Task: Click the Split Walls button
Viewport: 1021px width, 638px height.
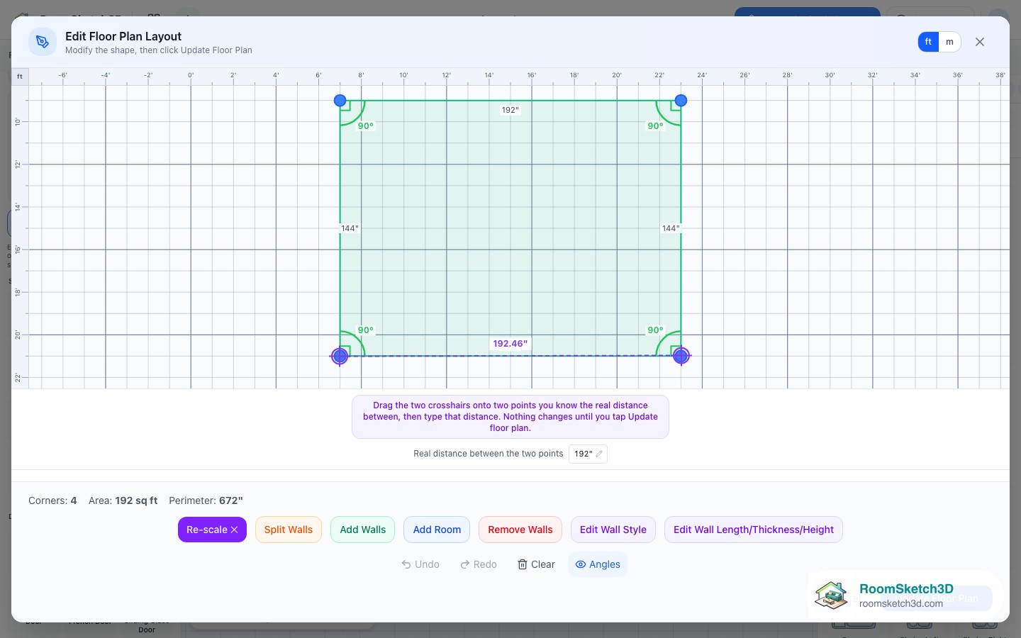Action: pos(289,530)
